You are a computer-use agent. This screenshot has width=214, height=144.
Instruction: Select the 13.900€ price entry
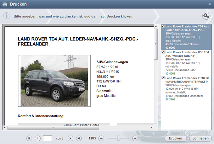point(170,48)
